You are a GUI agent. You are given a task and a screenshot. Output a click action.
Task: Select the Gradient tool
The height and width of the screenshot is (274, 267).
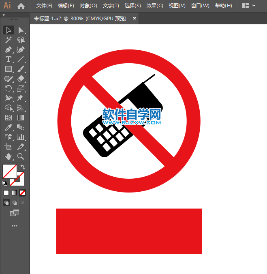point(21,118)
